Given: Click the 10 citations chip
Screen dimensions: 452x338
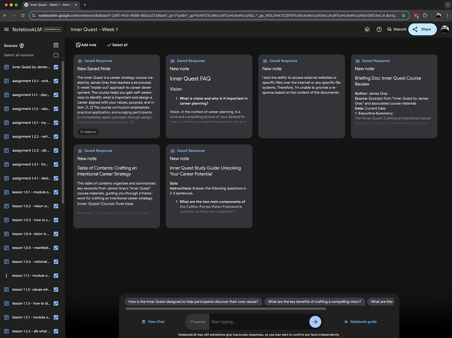Looking at the screenshot, I should click(x=88, y=132).
